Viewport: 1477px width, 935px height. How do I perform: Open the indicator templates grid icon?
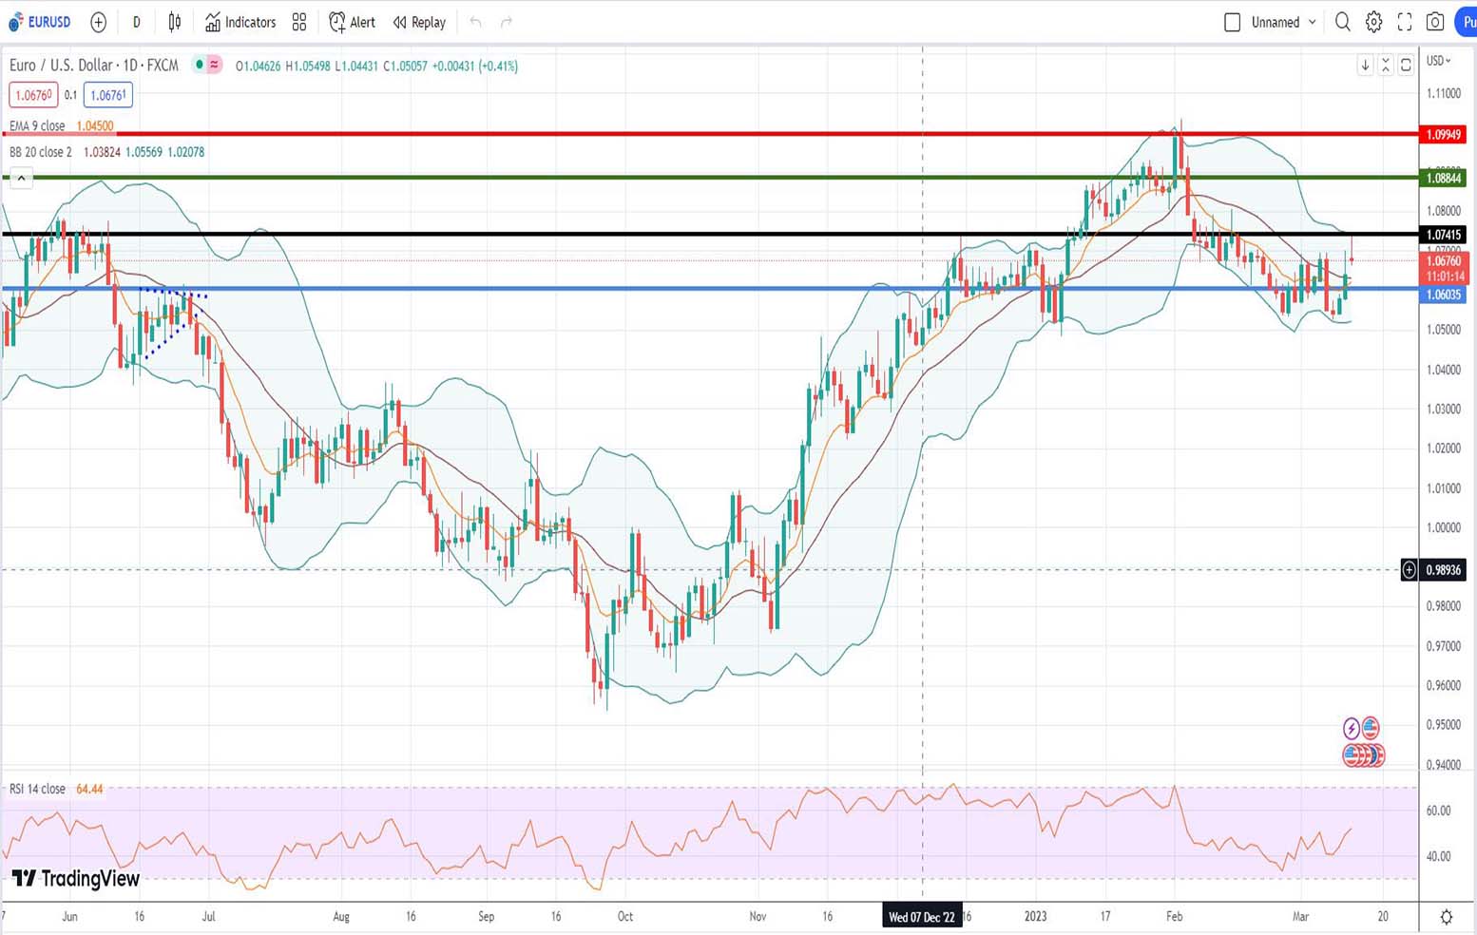pos(299,22)
